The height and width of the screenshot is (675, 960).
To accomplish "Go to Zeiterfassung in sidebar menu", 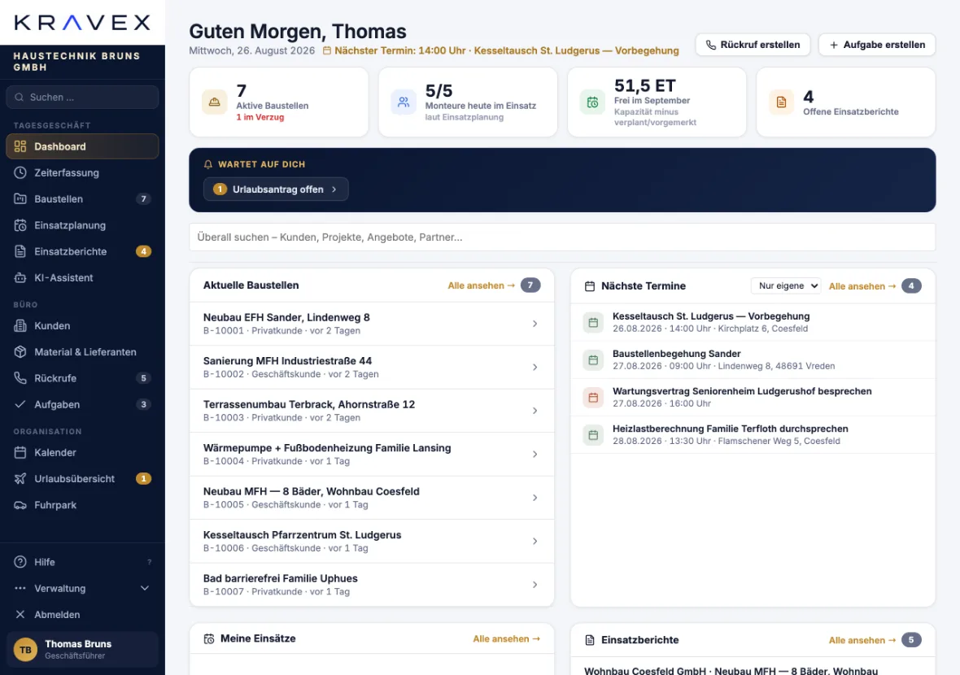I will (x=82, y=172).
